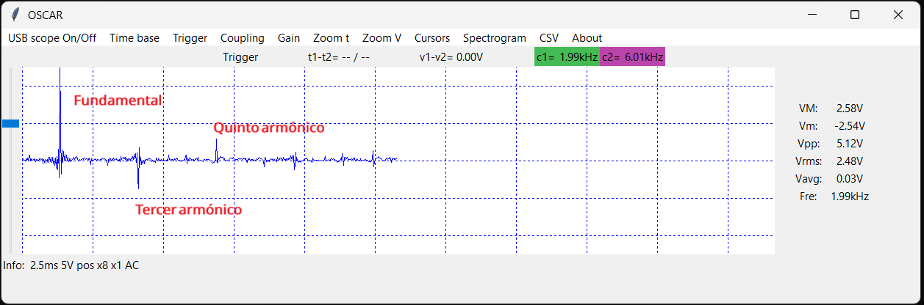Minimize the OSCAR window
This screenshot has width=924, height=305.
tap(812, 15)
